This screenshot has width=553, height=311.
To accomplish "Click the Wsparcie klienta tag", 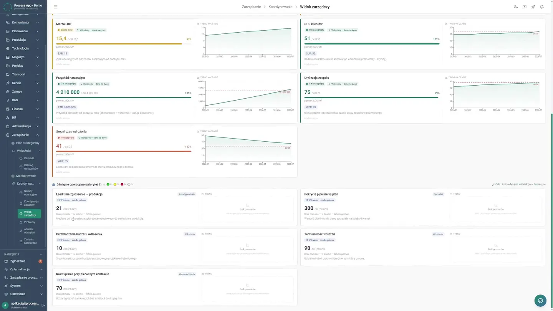I will [187, 274].
